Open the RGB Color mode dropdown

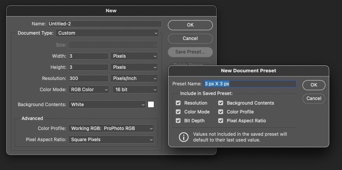[89, 90]
